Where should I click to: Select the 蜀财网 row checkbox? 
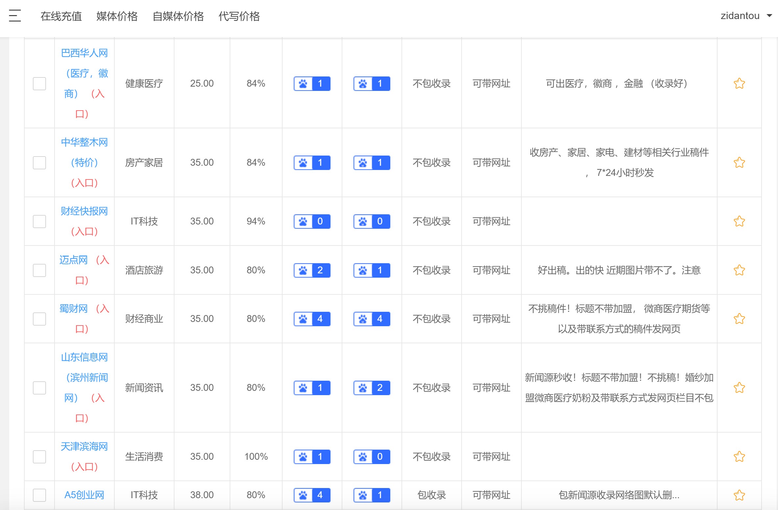[x=39, y=319]
